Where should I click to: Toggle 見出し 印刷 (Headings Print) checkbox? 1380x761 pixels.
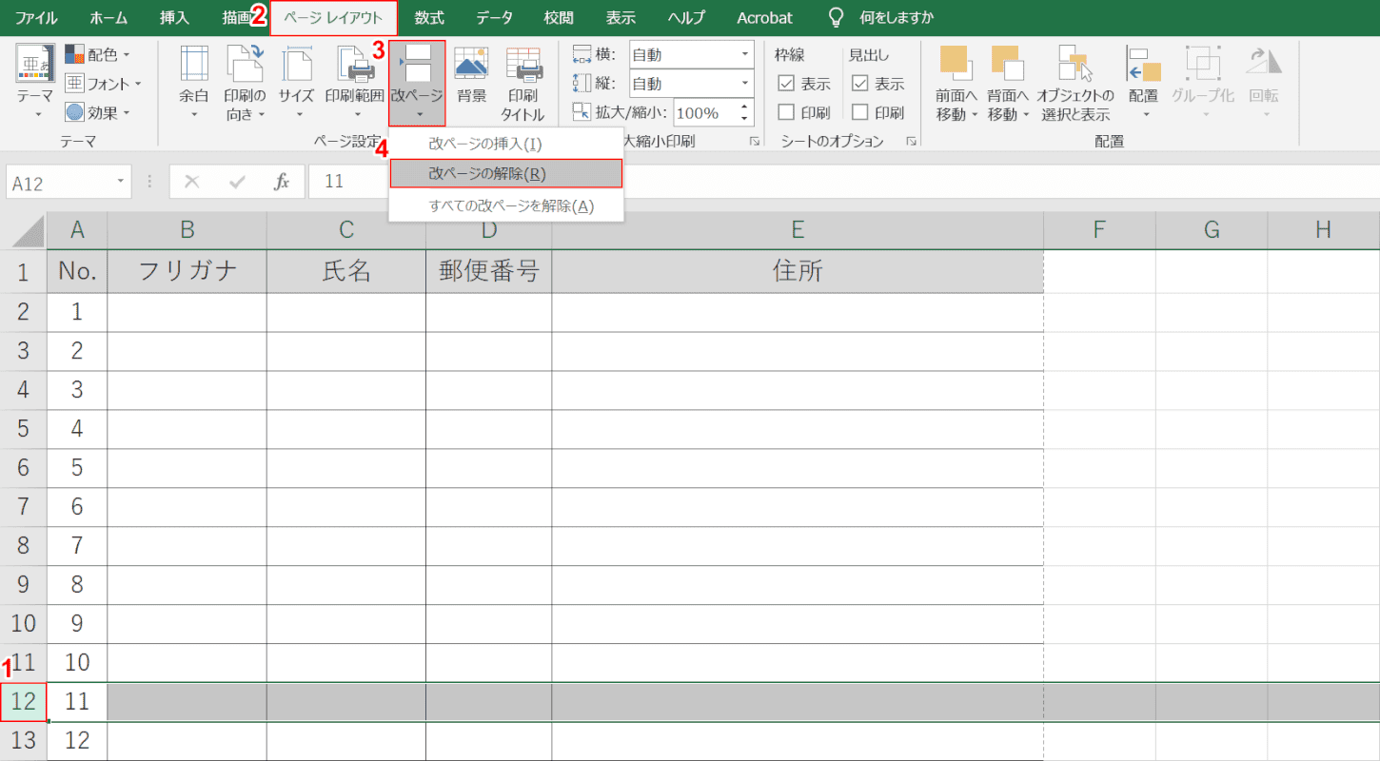tap(860, 112)
